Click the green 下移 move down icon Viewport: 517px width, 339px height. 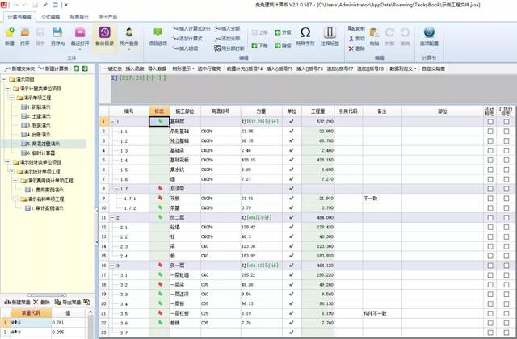pos(254,45)
